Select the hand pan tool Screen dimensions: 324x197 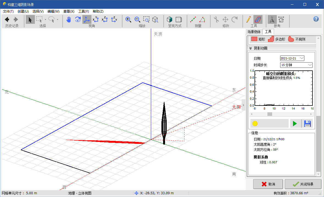point(69,20)
